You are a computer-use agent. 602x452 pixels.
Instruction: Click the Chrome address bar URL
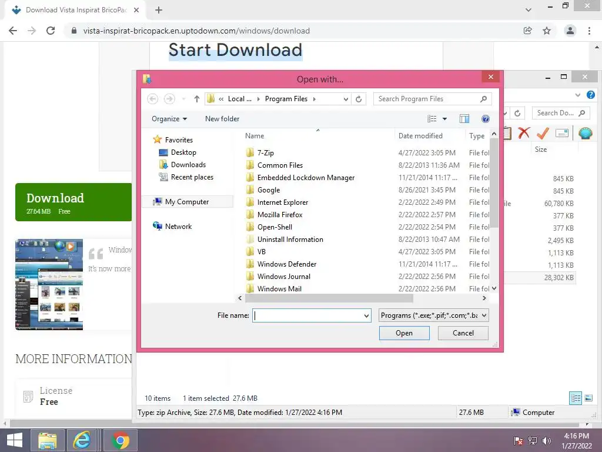click(x=196, y=31)
